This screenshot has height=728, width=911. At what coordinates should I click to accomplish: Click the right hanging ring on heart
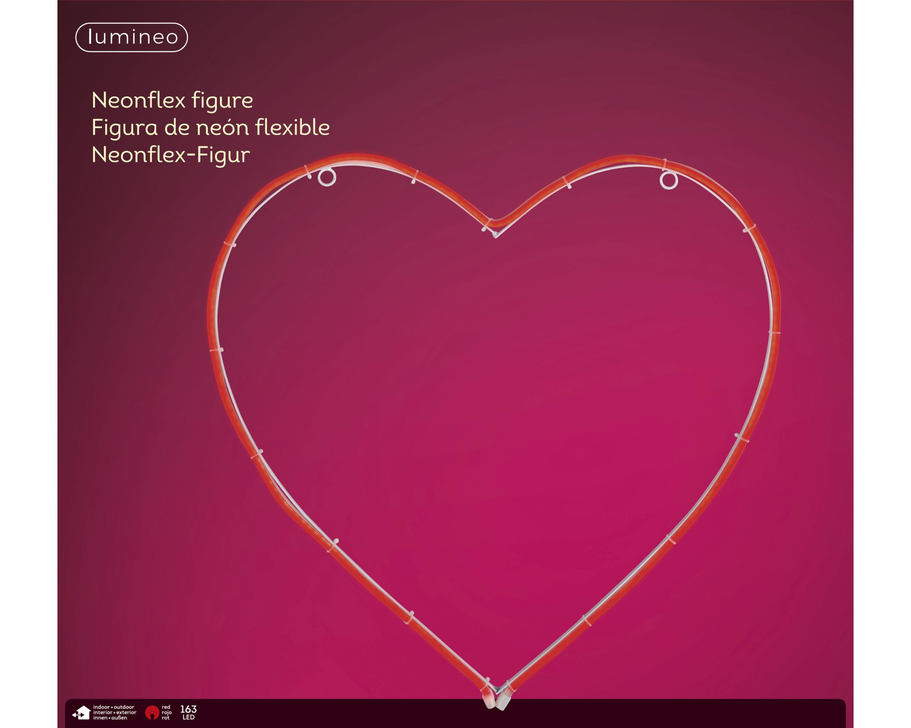tap(668, 181)
